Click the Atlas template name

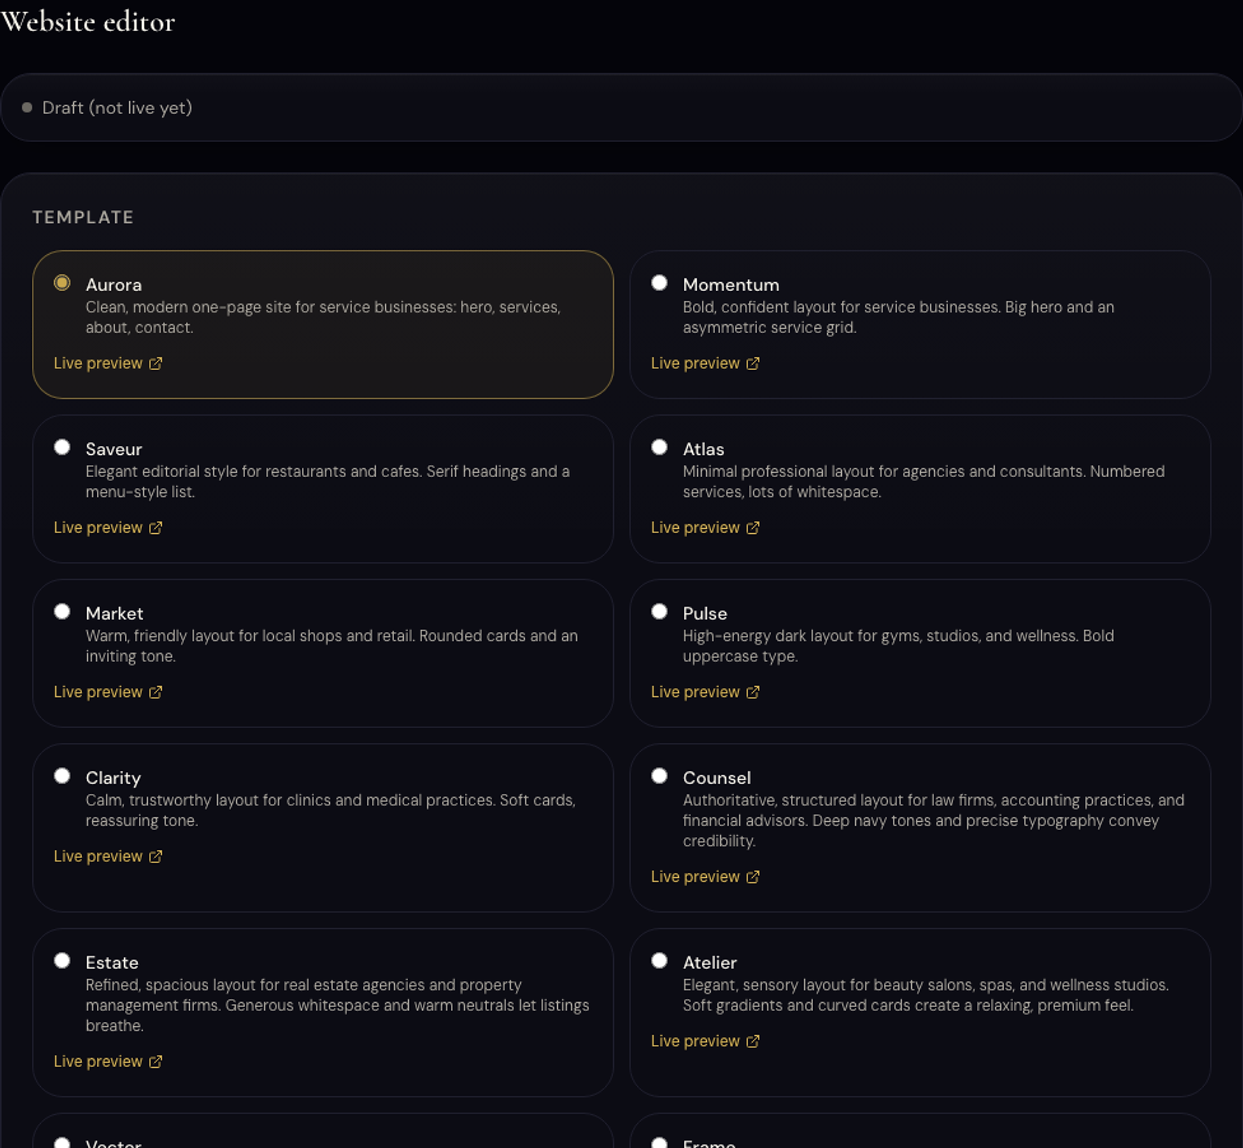point(704,449)
